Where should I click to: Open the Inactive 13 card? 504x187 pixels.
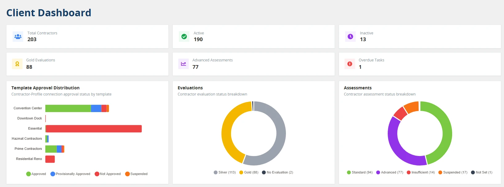coord(420,37)
